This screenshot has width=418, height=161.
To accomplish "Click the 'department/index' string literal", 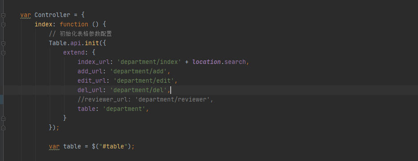I will click(x=149, y=62).
